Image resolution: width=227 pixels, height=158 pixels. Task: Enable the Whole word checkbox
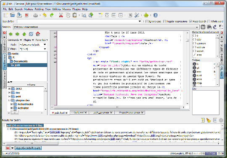click(209, 21)
